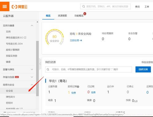Expand the 部署与弹性 section
Screen dimensions: 153x117
click(32, 70)
